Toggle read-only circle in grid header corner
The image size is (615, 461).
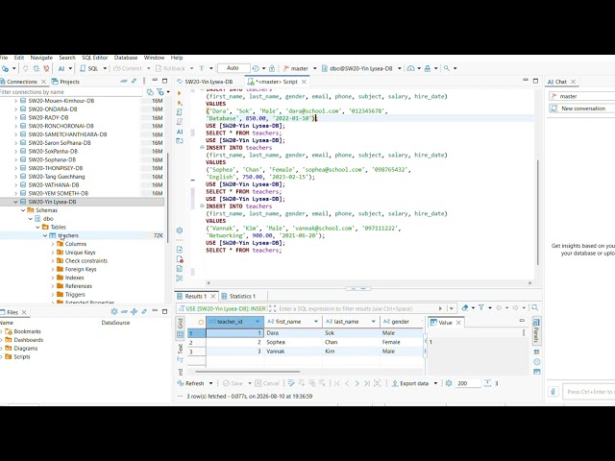click(201, 322)
